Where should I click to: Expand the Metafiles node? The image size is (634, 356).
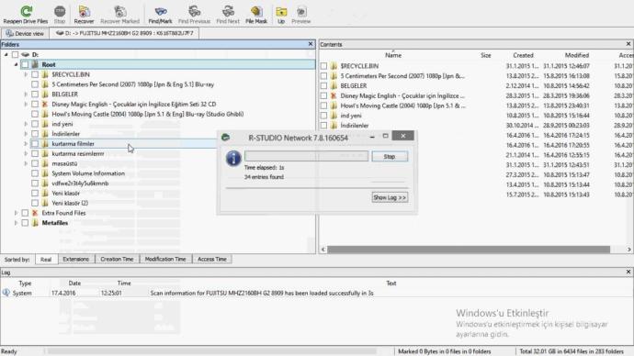pos(17,223)
